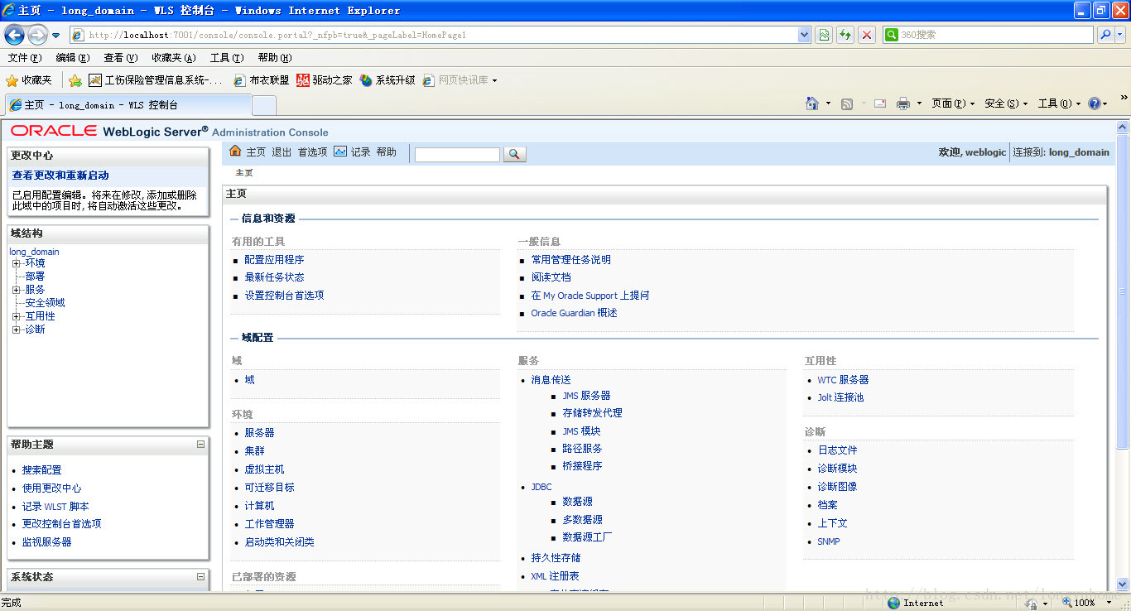Open the 日志文件 link under 诊断

[837, 450]
